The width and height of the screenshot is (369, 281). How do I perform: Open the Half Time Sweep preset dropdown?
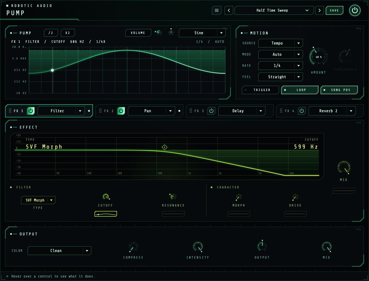274,10
